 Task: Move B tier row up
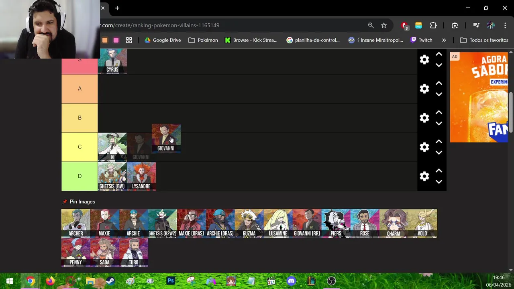click(x=439, y=112)
